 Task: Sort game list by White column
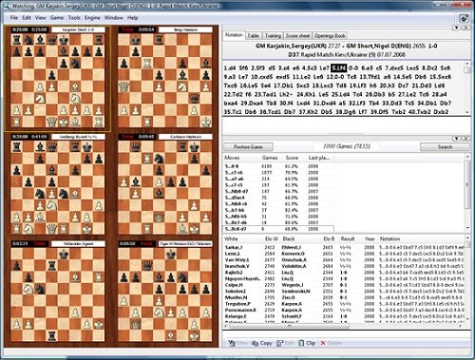[x=231, y=238]
